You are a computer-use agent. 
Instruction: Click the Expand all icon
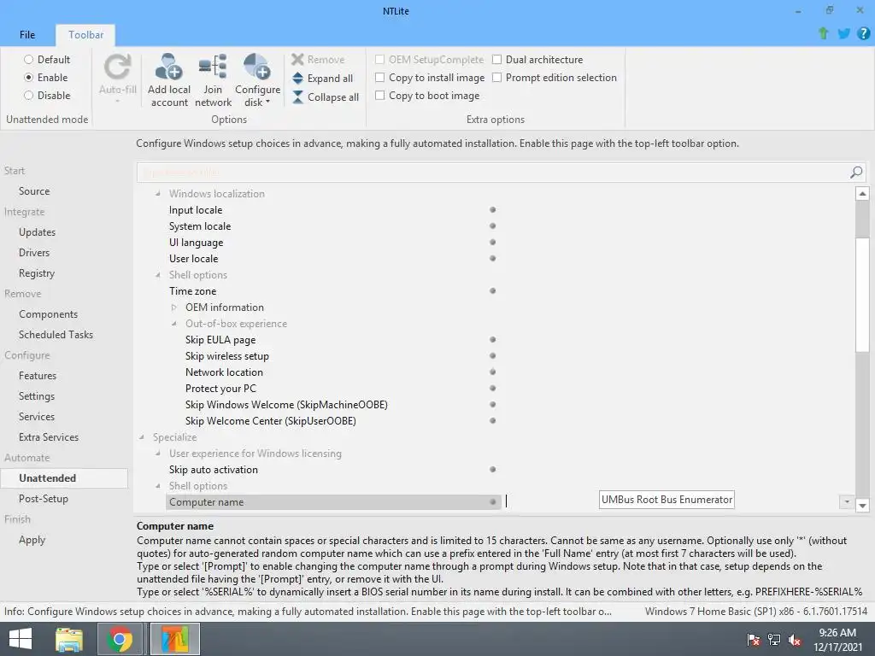pyautogui.click(x=297, y=78)
